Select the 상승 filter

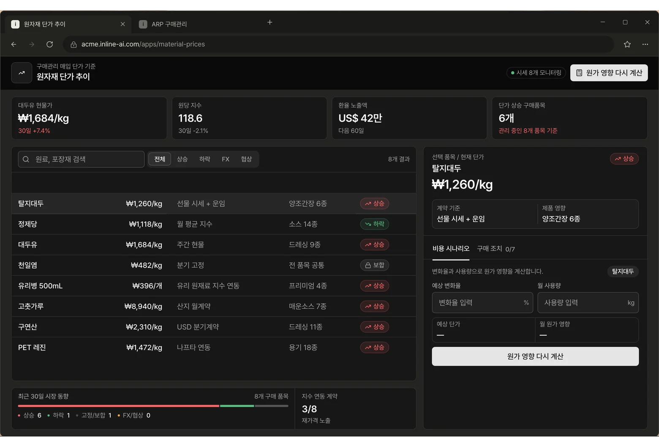[182, 159]
